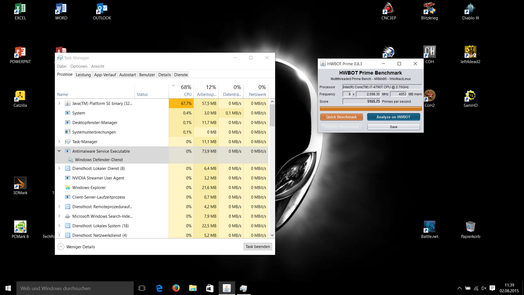Open the Windows Store taskbar icon
The width and height of the screenshot is (524, 295).
pos(210,288)
